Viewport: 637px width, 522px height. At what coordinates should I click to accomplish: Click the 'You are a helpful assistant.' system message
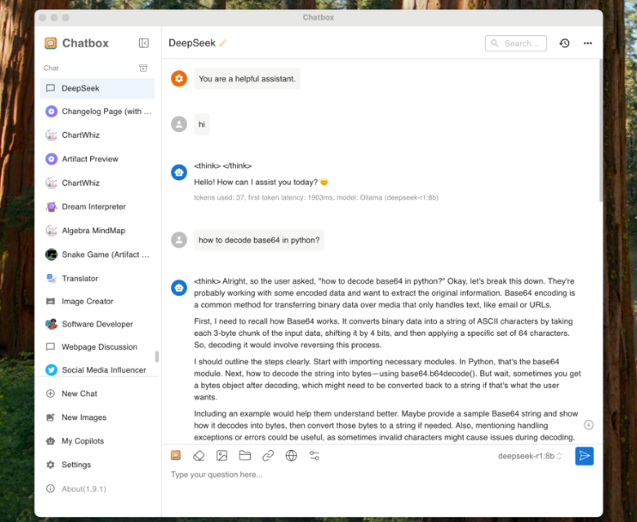pos(247,79)
